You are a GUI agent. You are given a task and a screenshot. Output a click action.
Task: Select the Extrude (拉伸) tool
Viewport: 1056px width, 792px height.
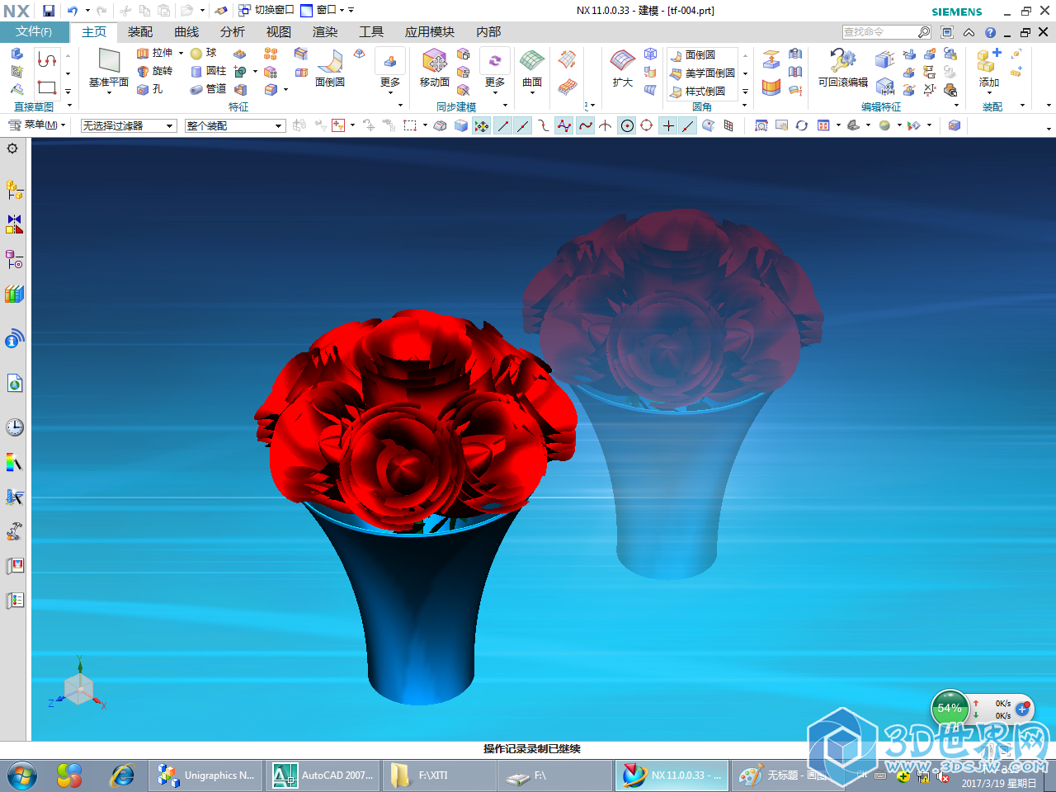tap(155, 53)
